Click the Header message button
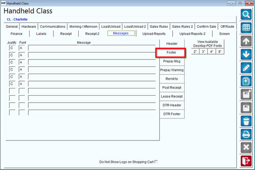Screen dimensions: 255x170 point(172,44)
